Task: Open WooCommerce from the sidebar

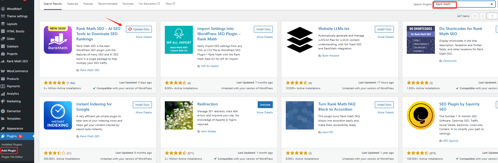Action: (17, 71)
